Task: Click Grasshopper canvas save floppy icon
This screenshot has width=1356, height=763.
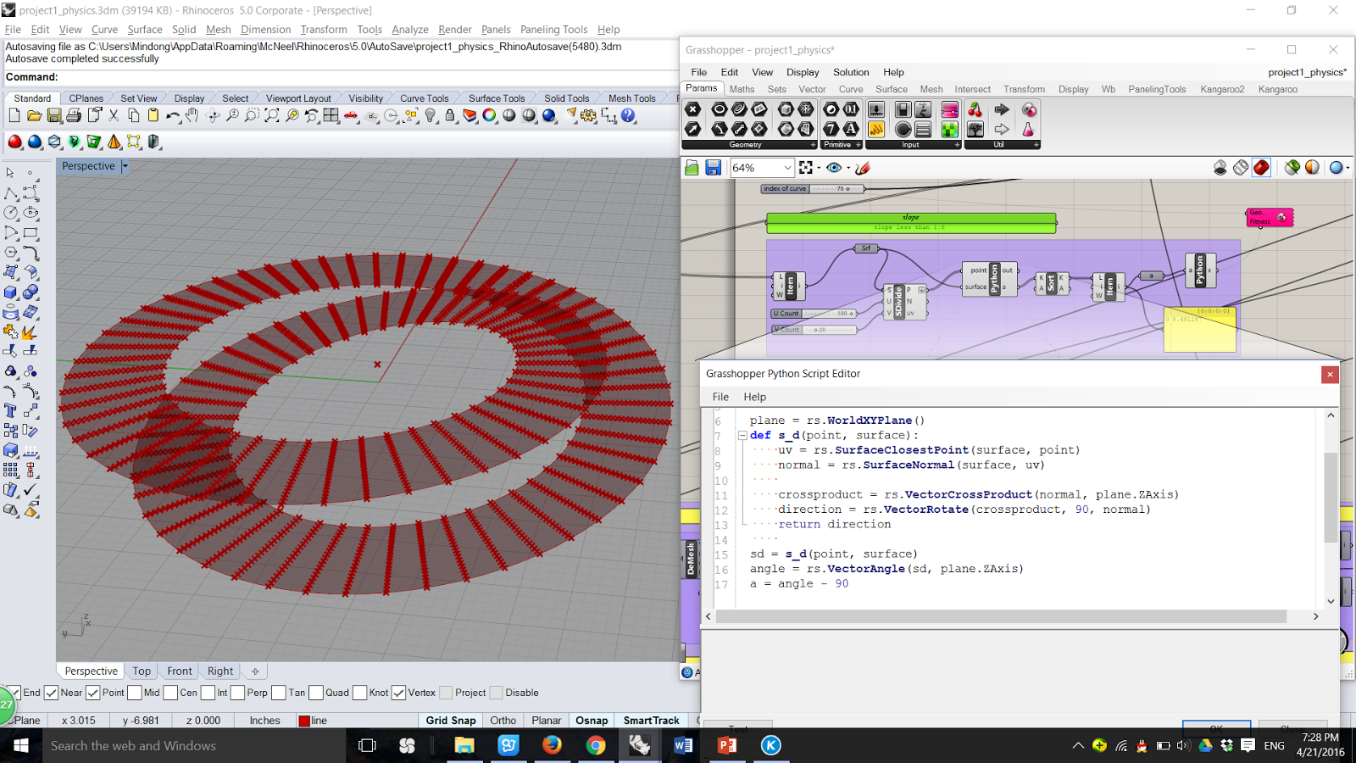Action: (713, 168)
